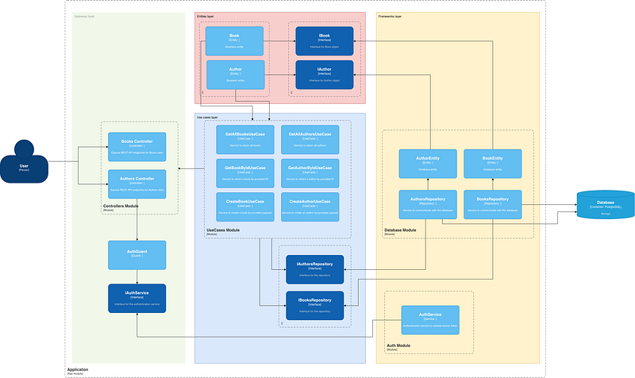Click the IAuthorsRepository interface block
Image resolution: width=635 pixels, height=378 pixels.
coord(314,269)
